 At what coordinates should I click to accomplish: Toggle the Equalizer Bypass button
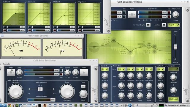pyautogui.click(x=132, y=14)
